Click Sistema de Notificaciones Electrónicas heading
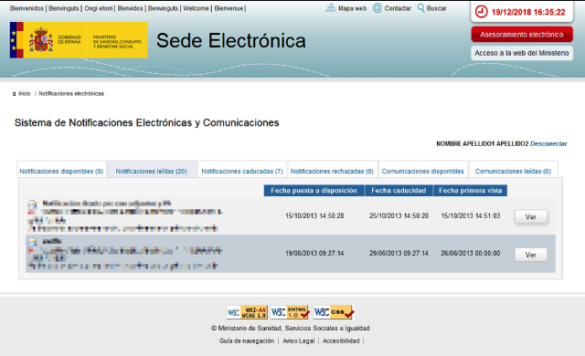This screenshot has height=356, width=585. click(x=146, y=123)
